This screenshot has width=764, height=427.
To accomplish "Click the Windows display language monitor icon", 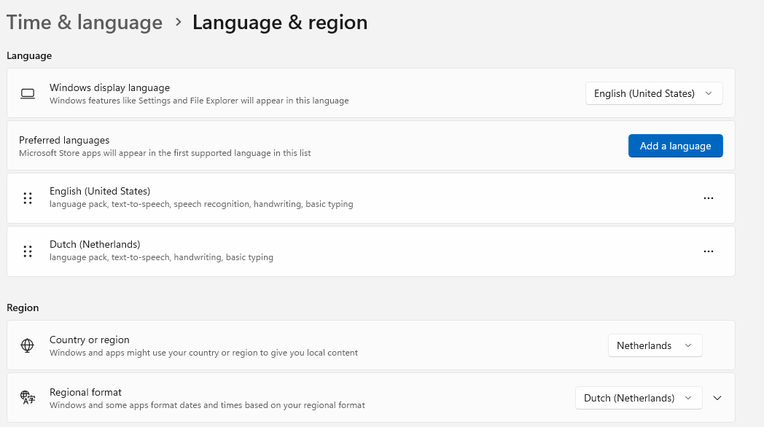I will pyautogui.click(x=27, y=93).
